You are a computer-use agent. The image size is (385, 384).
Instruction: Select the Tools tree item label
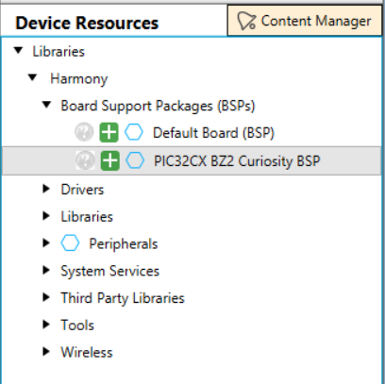coord(77,325)
